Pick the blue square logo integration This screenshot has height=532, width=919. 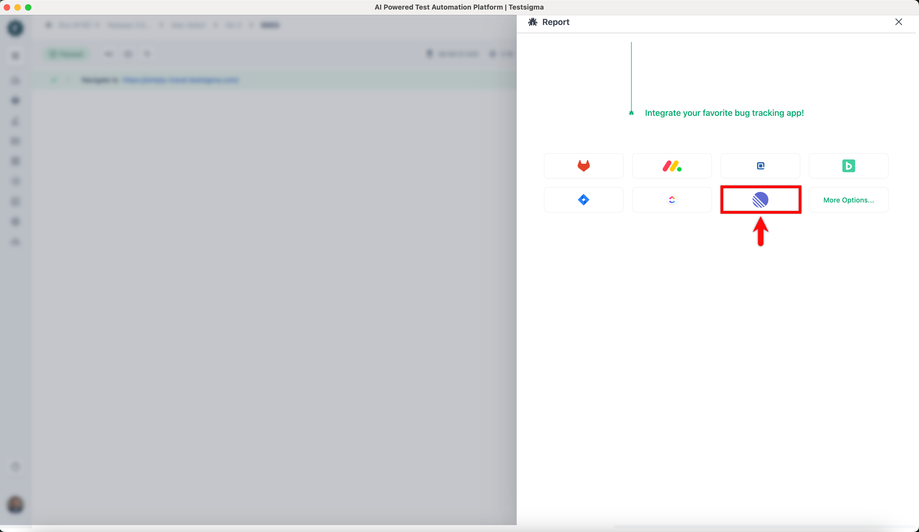click(760, 166)
